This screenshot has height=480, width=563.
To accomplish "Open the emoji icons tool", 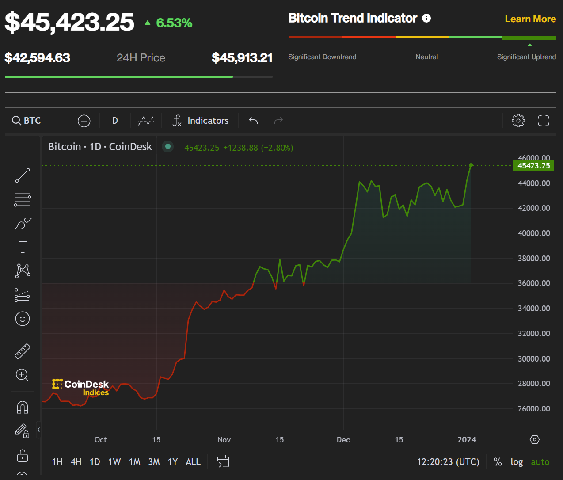I will 23,319.
